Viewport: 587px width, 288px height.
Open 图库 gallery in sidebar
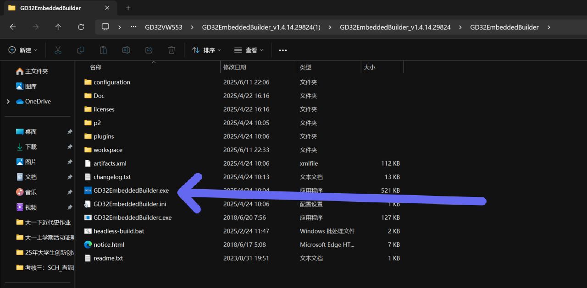point(27,86)
